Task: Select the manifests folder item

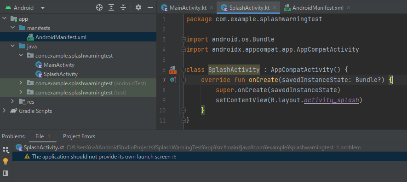Action: 39,28
